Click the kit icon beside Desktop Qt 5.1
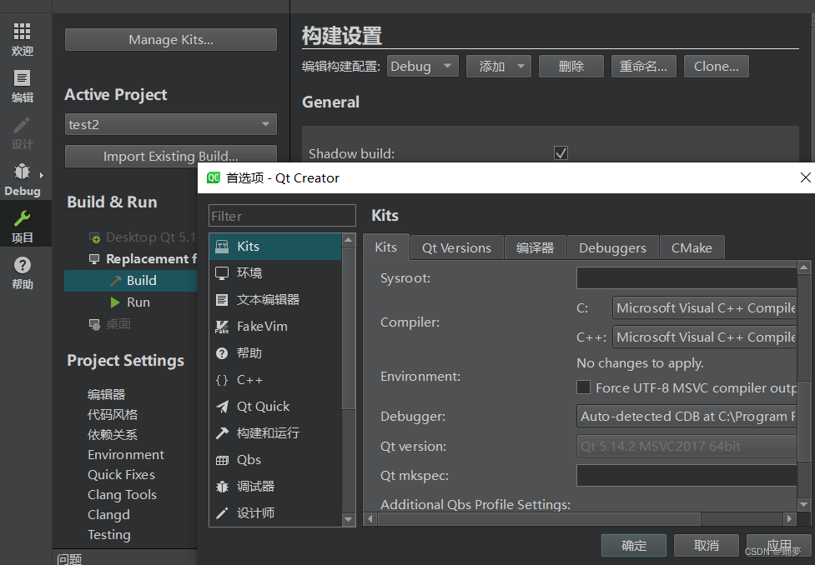815x565 pixels. 94,237
